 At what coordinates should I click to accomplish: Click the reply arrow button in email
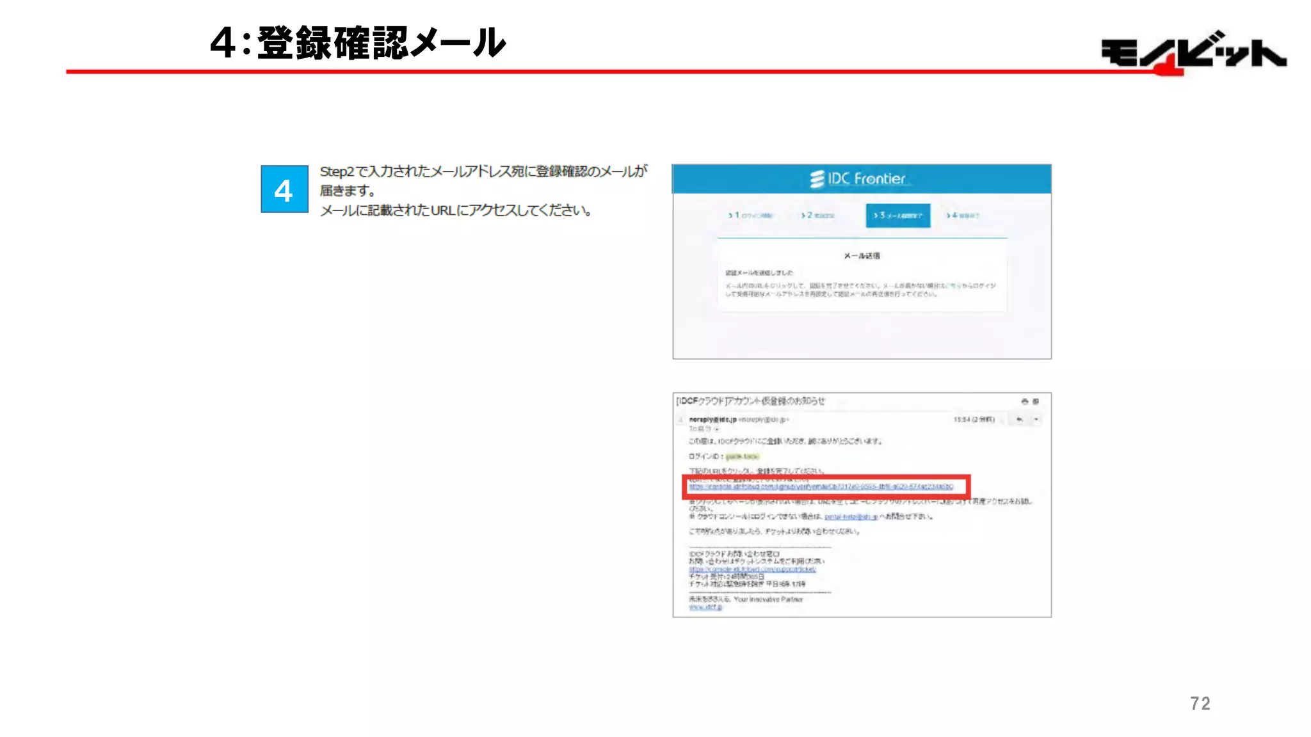(1019, 420)
